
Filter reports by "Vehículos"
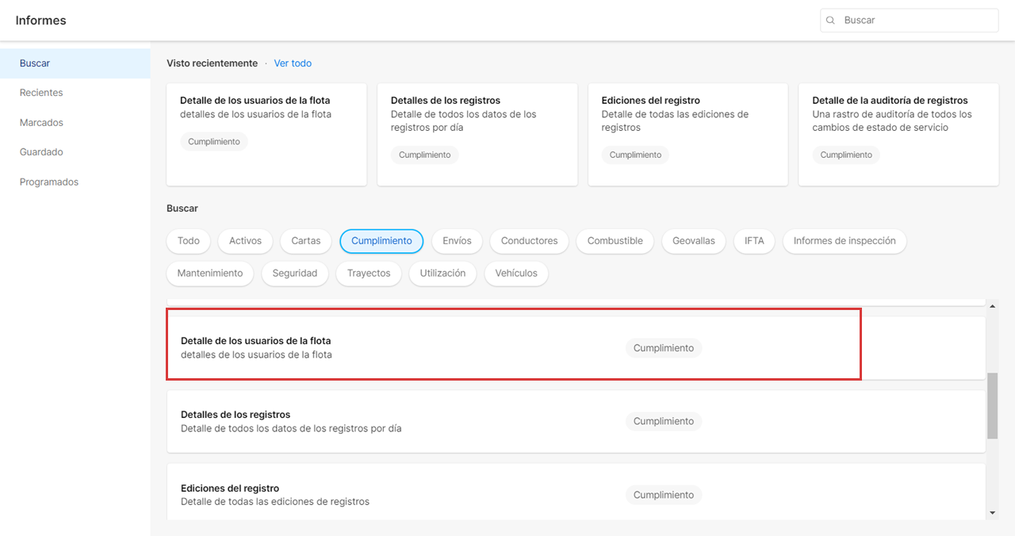[516, 273]
